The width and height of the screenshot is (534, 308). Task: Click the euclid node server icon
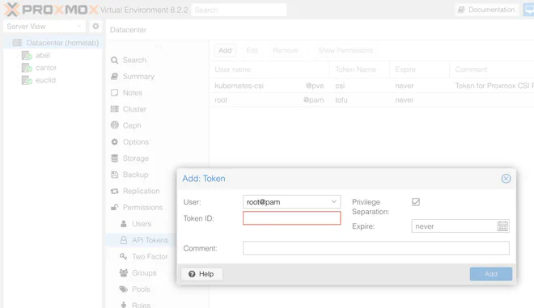[x=27, y=80]
